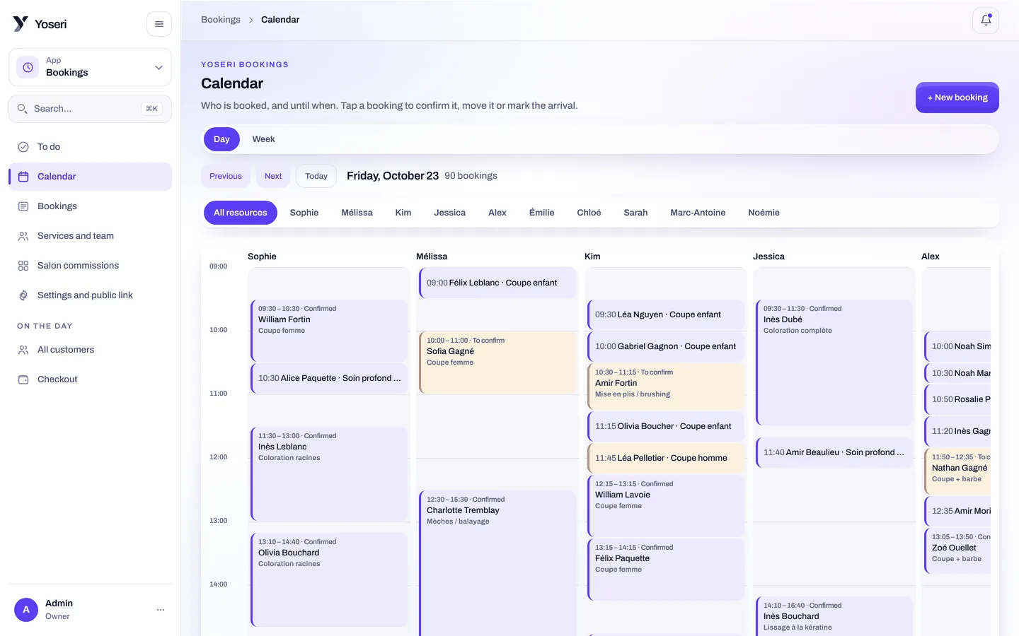
Task: Open William Fortin 09:30 booking
Action: tap(329, 331)
